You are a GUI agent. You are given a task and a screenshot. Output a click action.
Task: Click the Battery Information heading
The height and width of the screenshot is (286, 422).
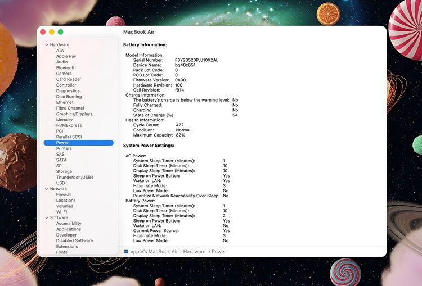(145, 45)
